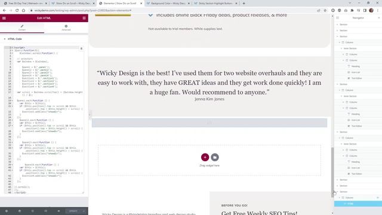This screenshot has height=215, width=382.
Task: Go back in browser history
Action: [4, 11]
